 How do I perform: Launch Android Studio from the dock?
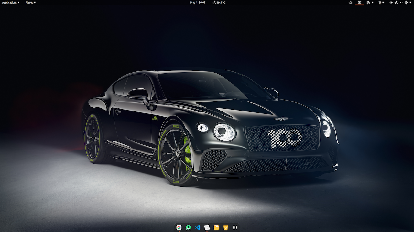pos(188,227)
